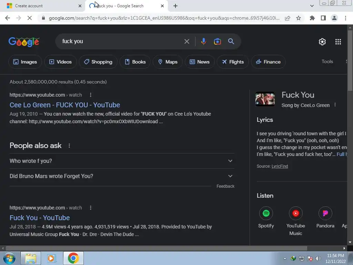Click the volume speaker tray icon

tap(318, 258)
